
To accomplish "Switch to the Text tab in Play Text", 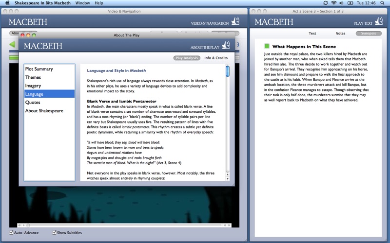I will [312, 33].
